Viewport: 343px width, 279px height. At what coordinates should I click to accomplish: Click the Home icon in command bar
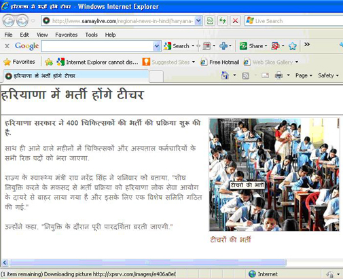point(225,75)
